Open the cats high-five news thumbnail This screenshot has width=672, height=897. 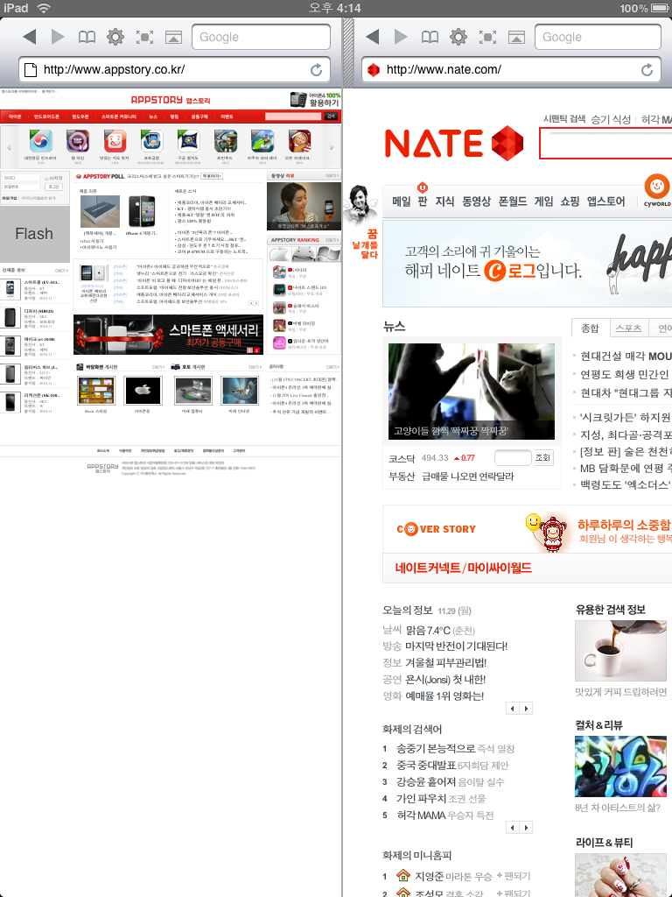[x=472, y=392]
